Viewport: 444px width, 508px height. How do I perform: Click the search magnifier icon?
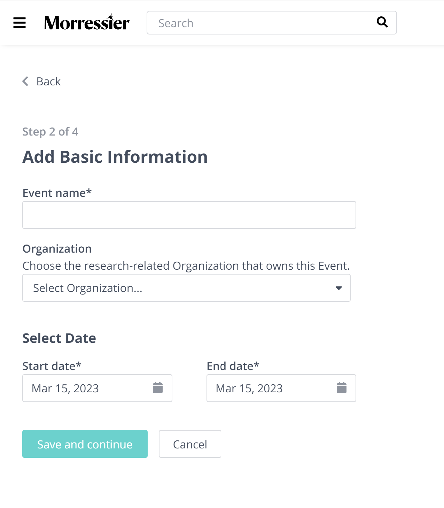pos(382,22)
